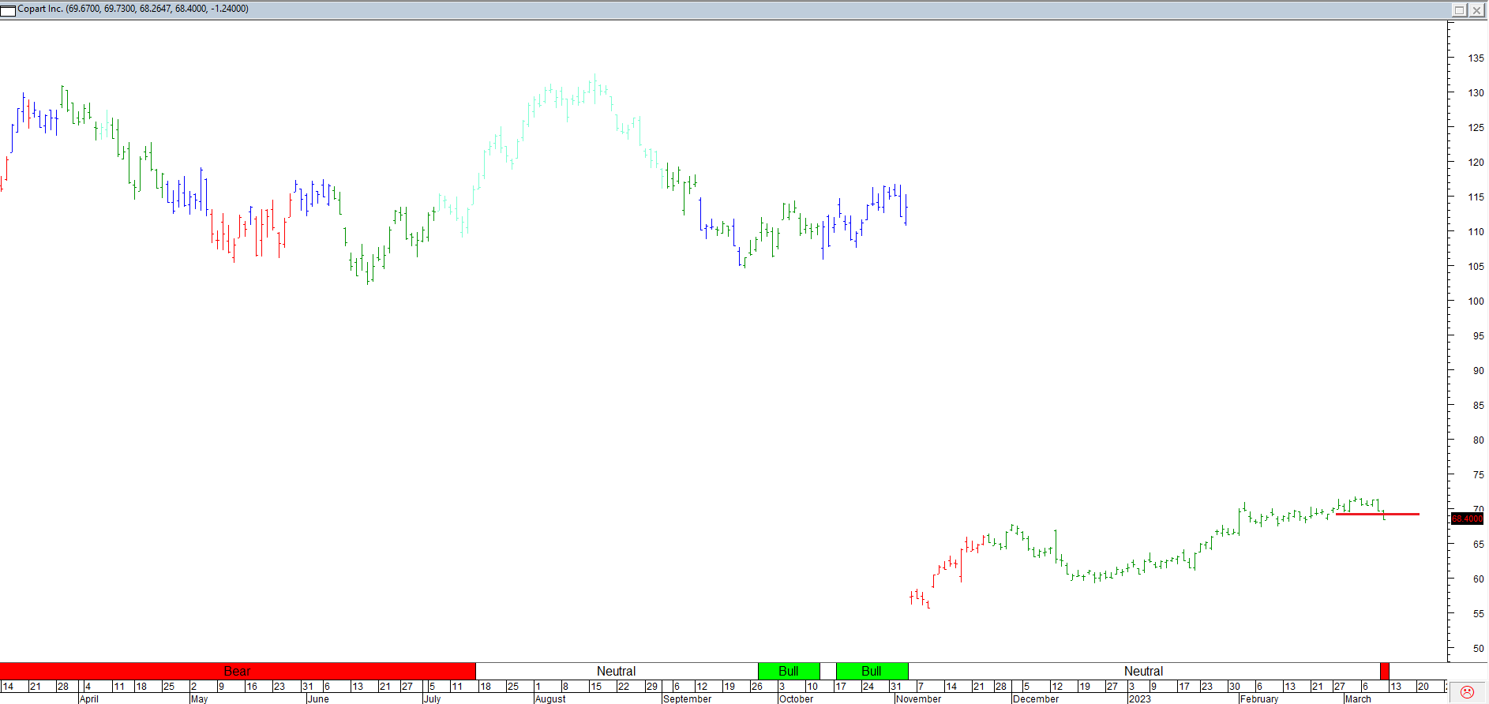This screenshot has height=704, width=1489.
Task: Click the March month label
Action: [x=1358, y=698]
